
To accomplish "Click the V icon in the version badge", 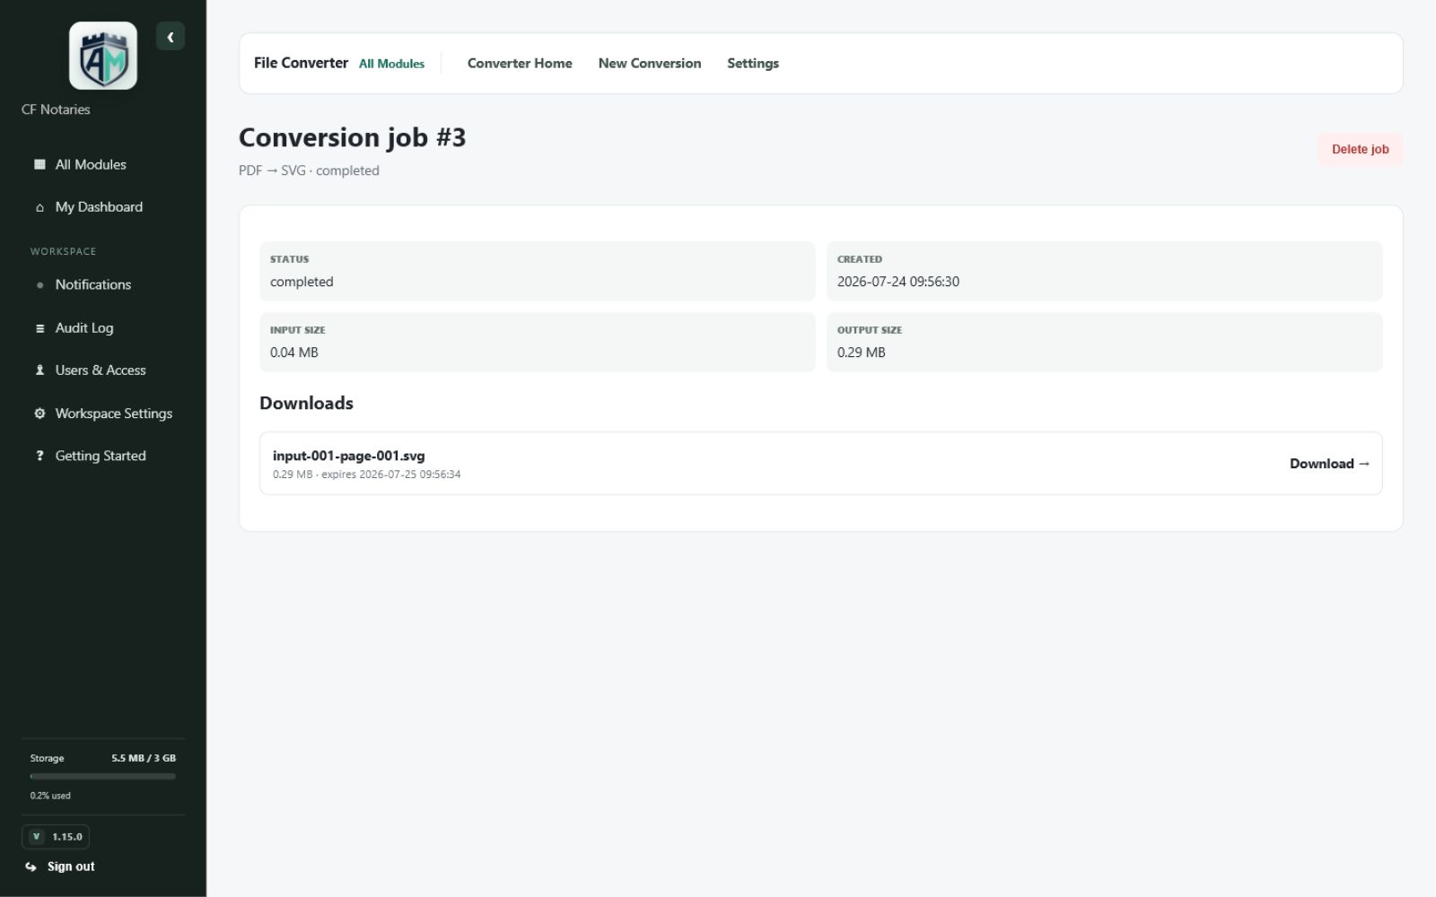I will point(37,837).
